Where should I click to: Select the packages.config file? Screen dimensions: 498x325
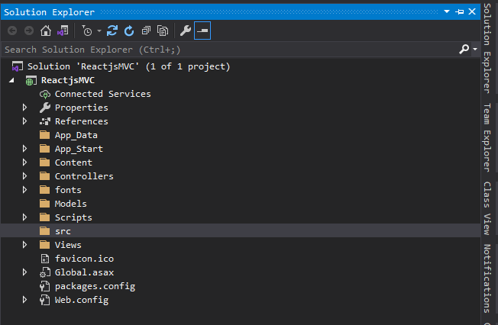coord(95,286)
